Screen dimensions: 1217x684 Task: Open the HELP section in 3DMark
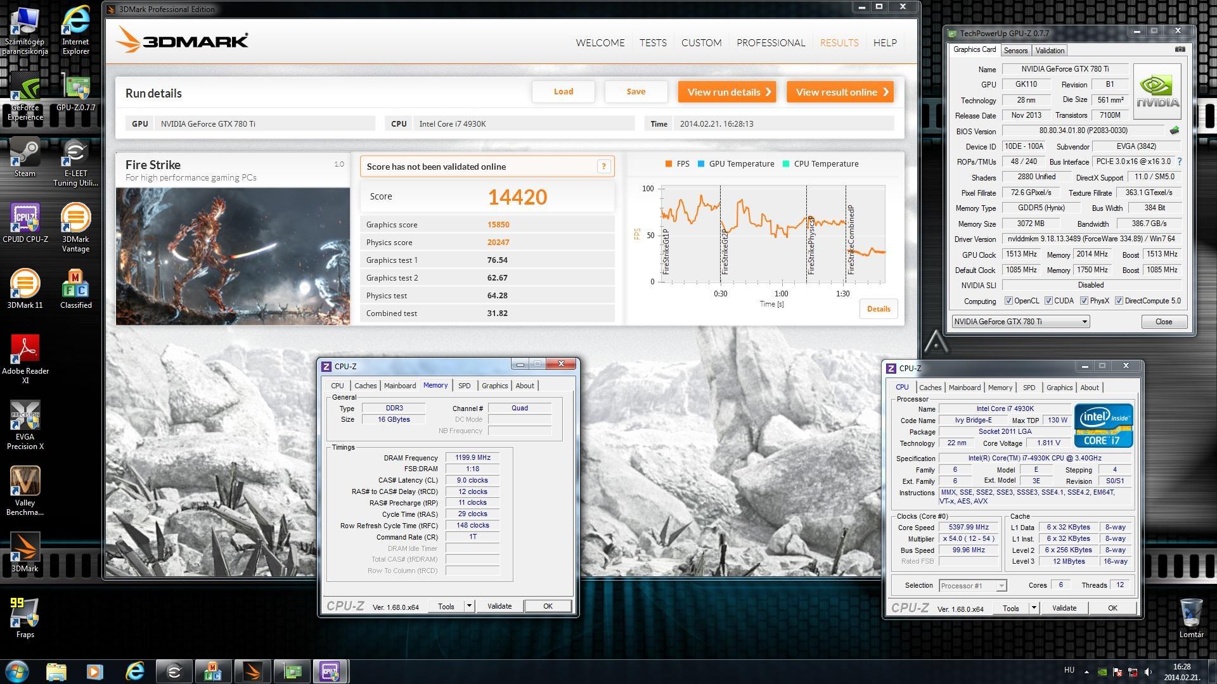click(x=885, y=43)
